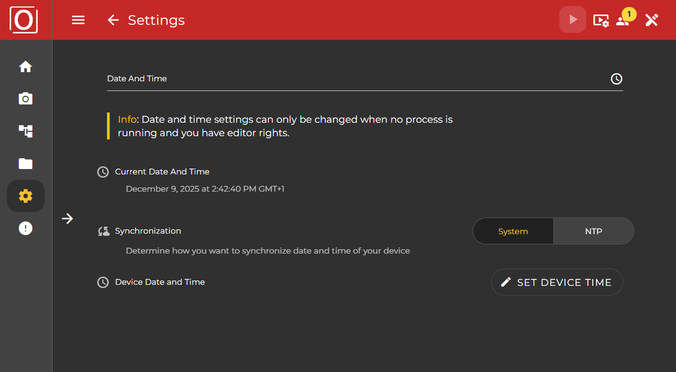Switch synchronization to NTP
This screenshot has width=676, height=372.
(x=593, y=230)
